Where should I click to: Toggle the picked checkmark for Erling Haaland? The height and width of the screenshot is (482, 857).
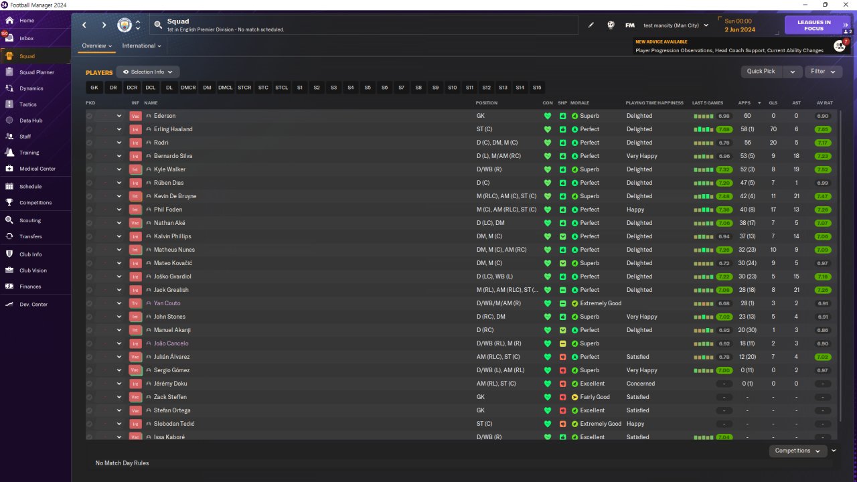pyautogui.click(x=90, y=129)
